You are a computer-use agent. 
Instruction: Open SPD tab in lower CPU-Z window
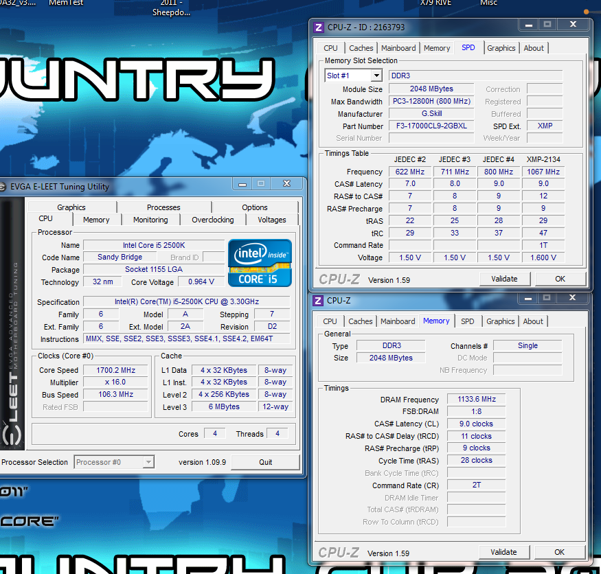coord(467,321)
